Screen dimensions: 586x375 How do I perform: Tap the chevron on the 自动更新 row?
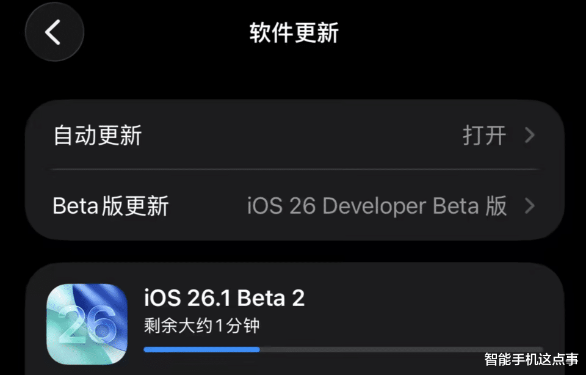point(530,136)
